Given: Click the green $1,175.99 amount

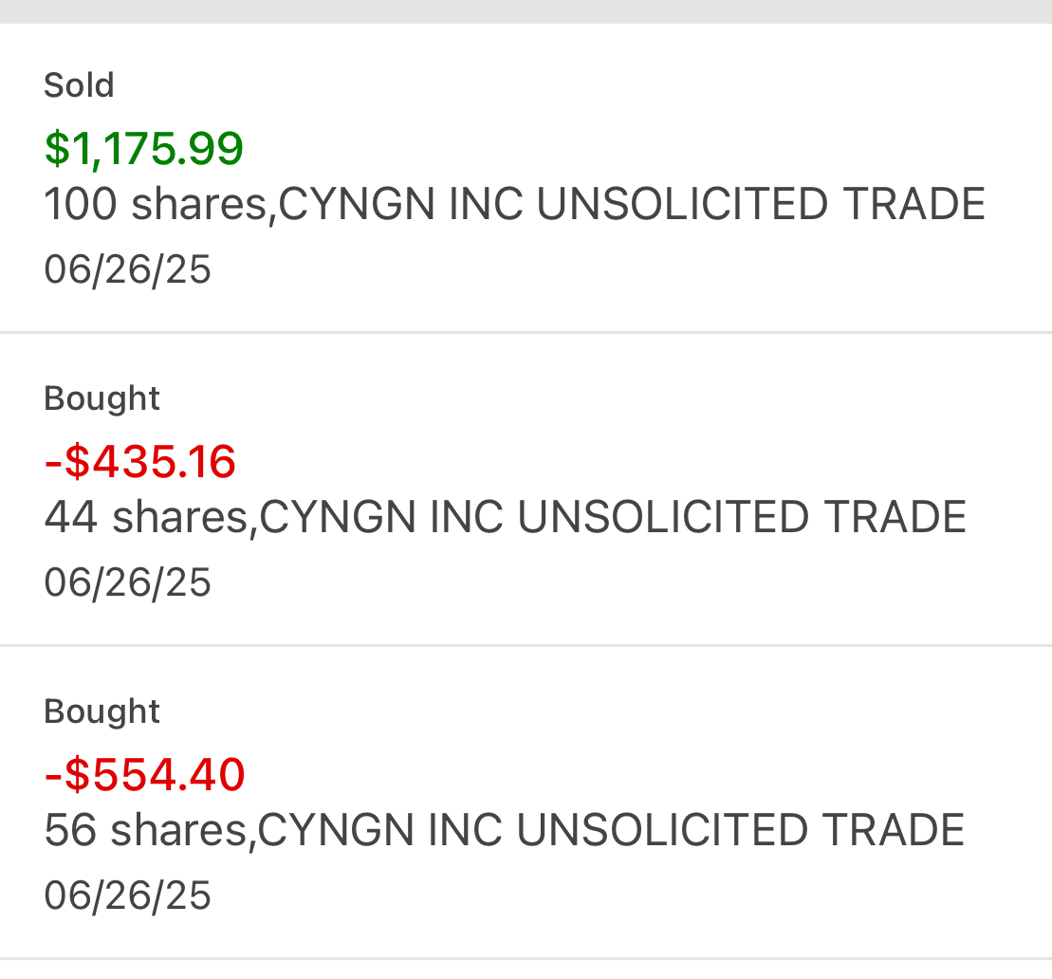Looking at the screenshot, I should click(144, 149).
